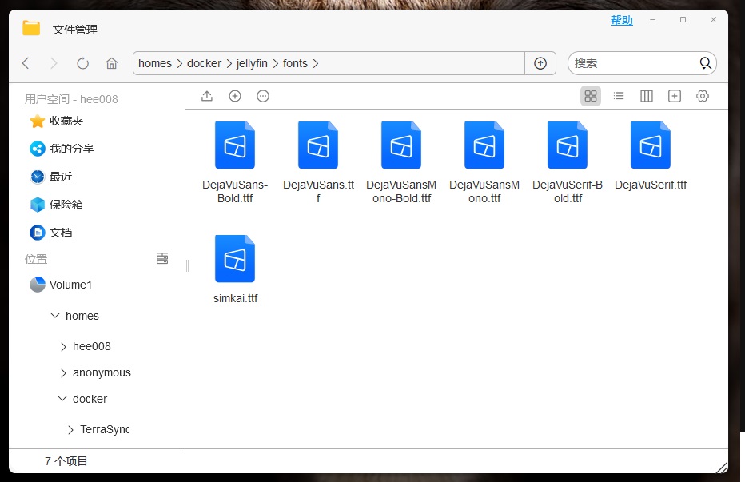Viewport: 745px width, 482px height.
Task: Switch to list view
Action: (x=619, y=96)
